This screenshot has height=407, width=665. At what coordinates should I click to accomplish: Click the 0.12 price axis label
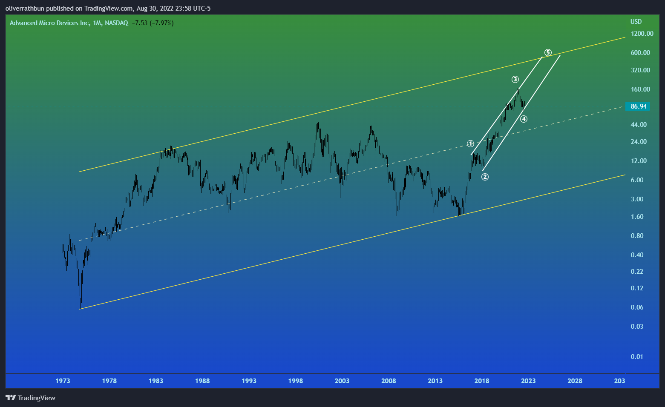(637, 288)
